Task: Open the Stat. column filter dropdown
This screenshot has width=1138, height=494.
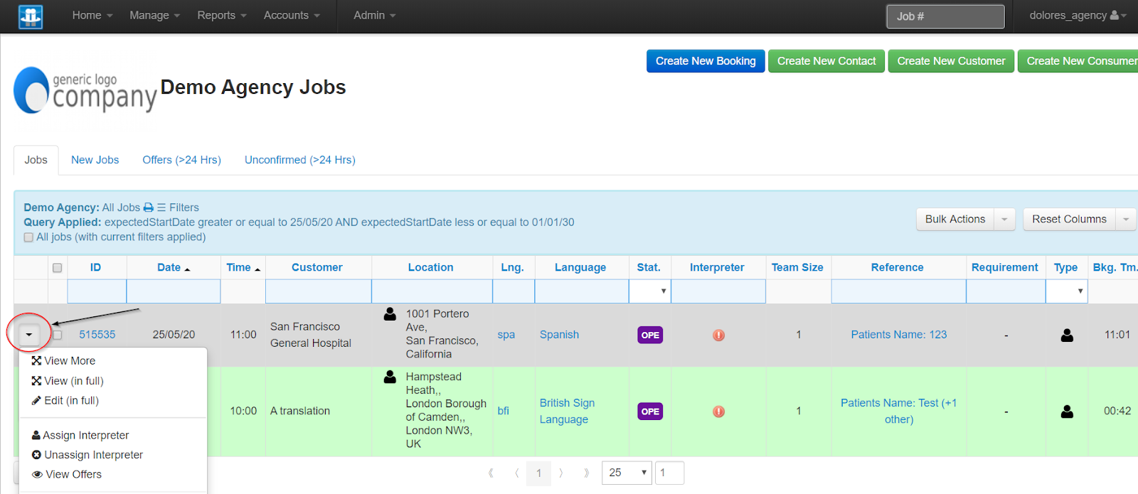Action: pos(649,291)
